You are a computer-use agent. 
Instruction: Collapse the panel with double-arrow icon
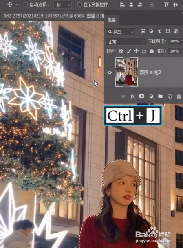(181, 13)
